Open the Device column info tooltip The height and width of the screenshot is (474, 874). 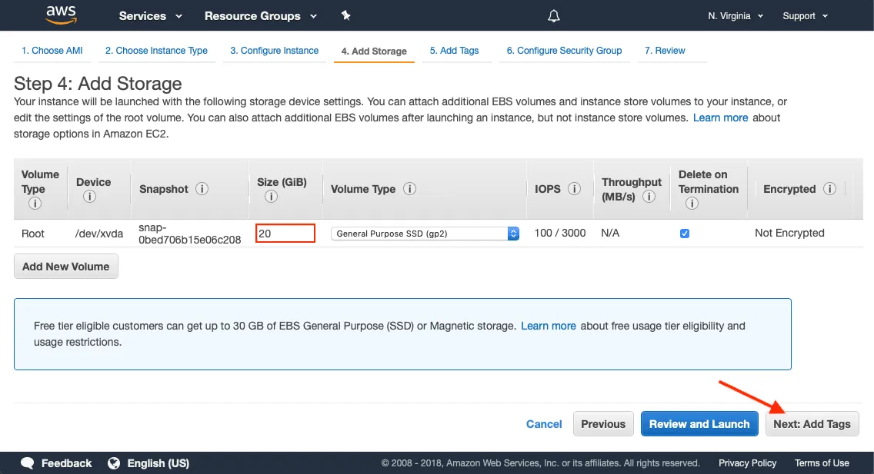90,197
